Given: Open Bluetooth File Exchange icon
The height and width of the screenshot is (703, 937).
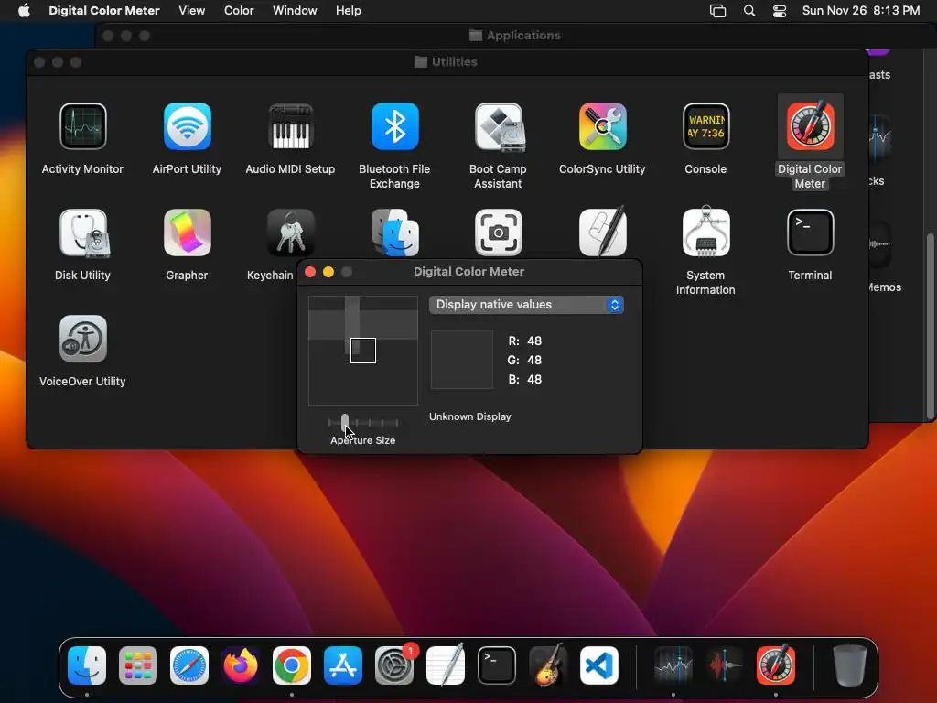Looking at the screenshot, I should (394, 126).
